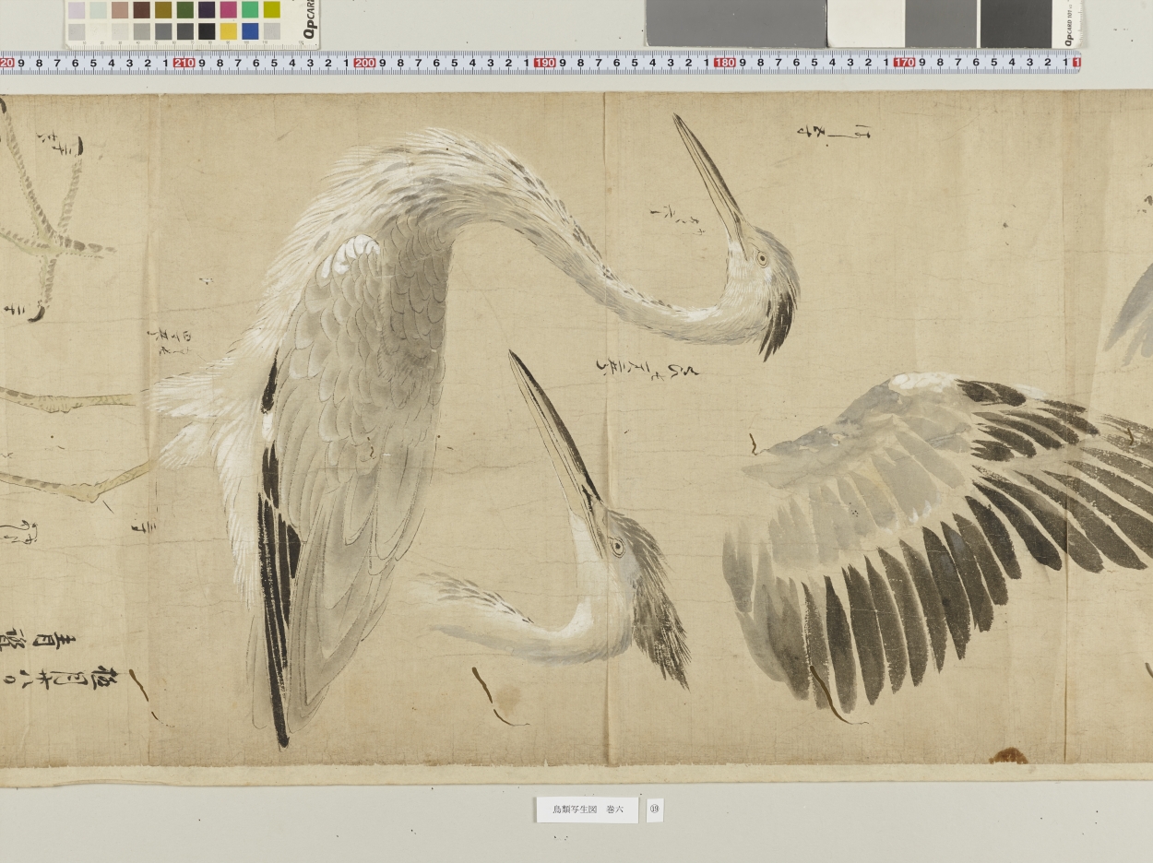Click the upper heron's eye
The height and width of the screenshot is (863, 1153).
(x=762, y=259)
